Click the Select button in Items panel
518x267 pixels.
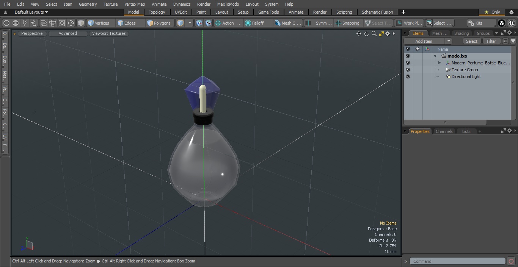point(472,41)
